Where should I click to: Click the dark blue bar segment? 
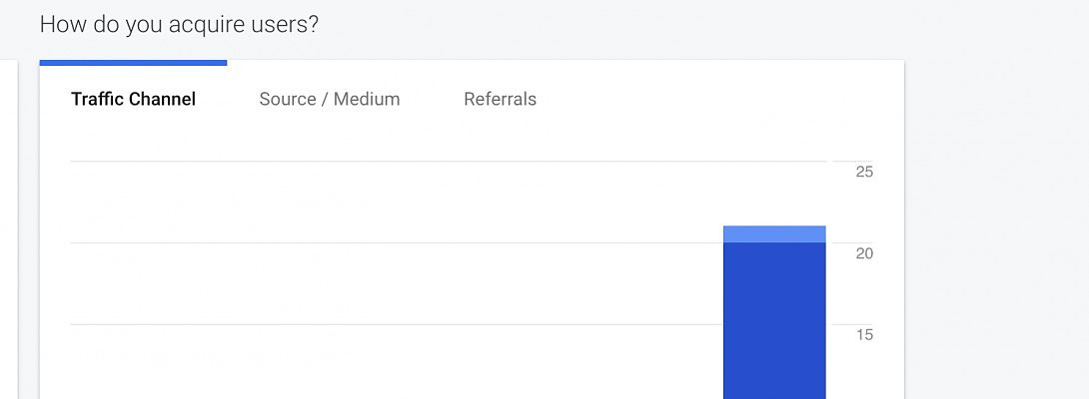774,319
